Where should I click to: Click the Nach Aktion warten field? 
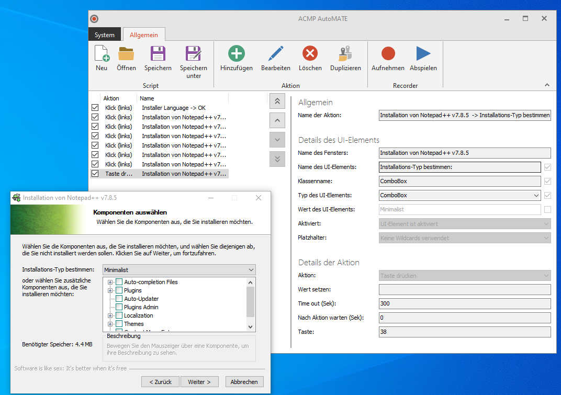(465, 318)
